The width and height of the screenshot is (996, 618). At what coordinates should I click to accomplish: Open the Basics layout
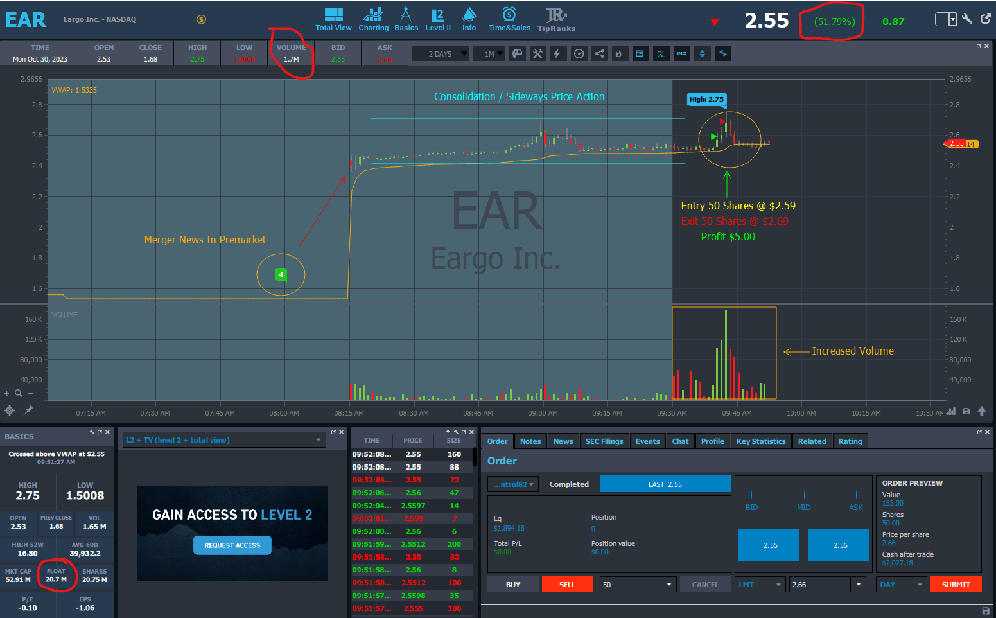pos(406,19)
